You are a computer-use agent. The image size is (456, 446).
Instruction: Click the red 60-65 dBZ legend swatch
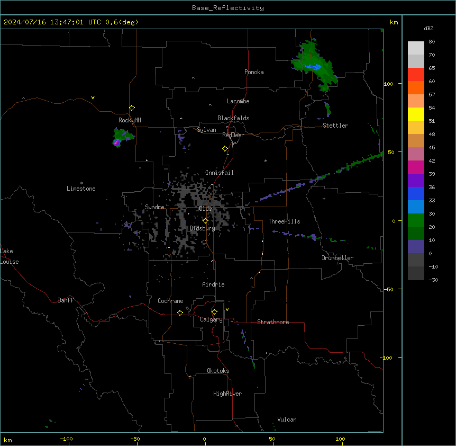click(x=416, y=75)
